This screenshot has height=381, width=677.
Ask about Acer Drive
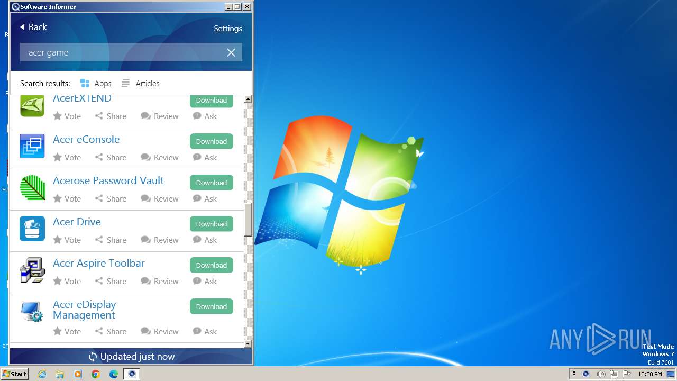205,240
